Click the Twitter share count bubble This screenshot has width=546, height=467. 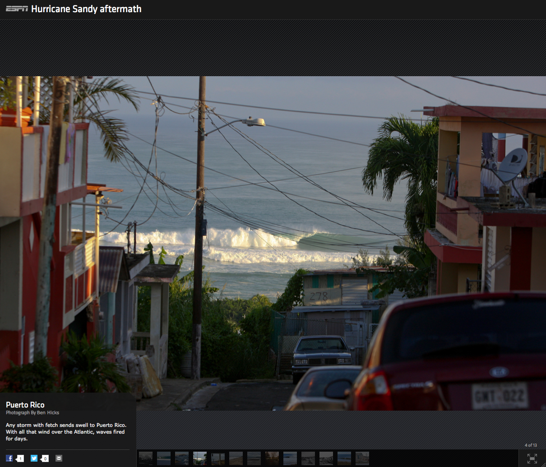pos(45,458)
